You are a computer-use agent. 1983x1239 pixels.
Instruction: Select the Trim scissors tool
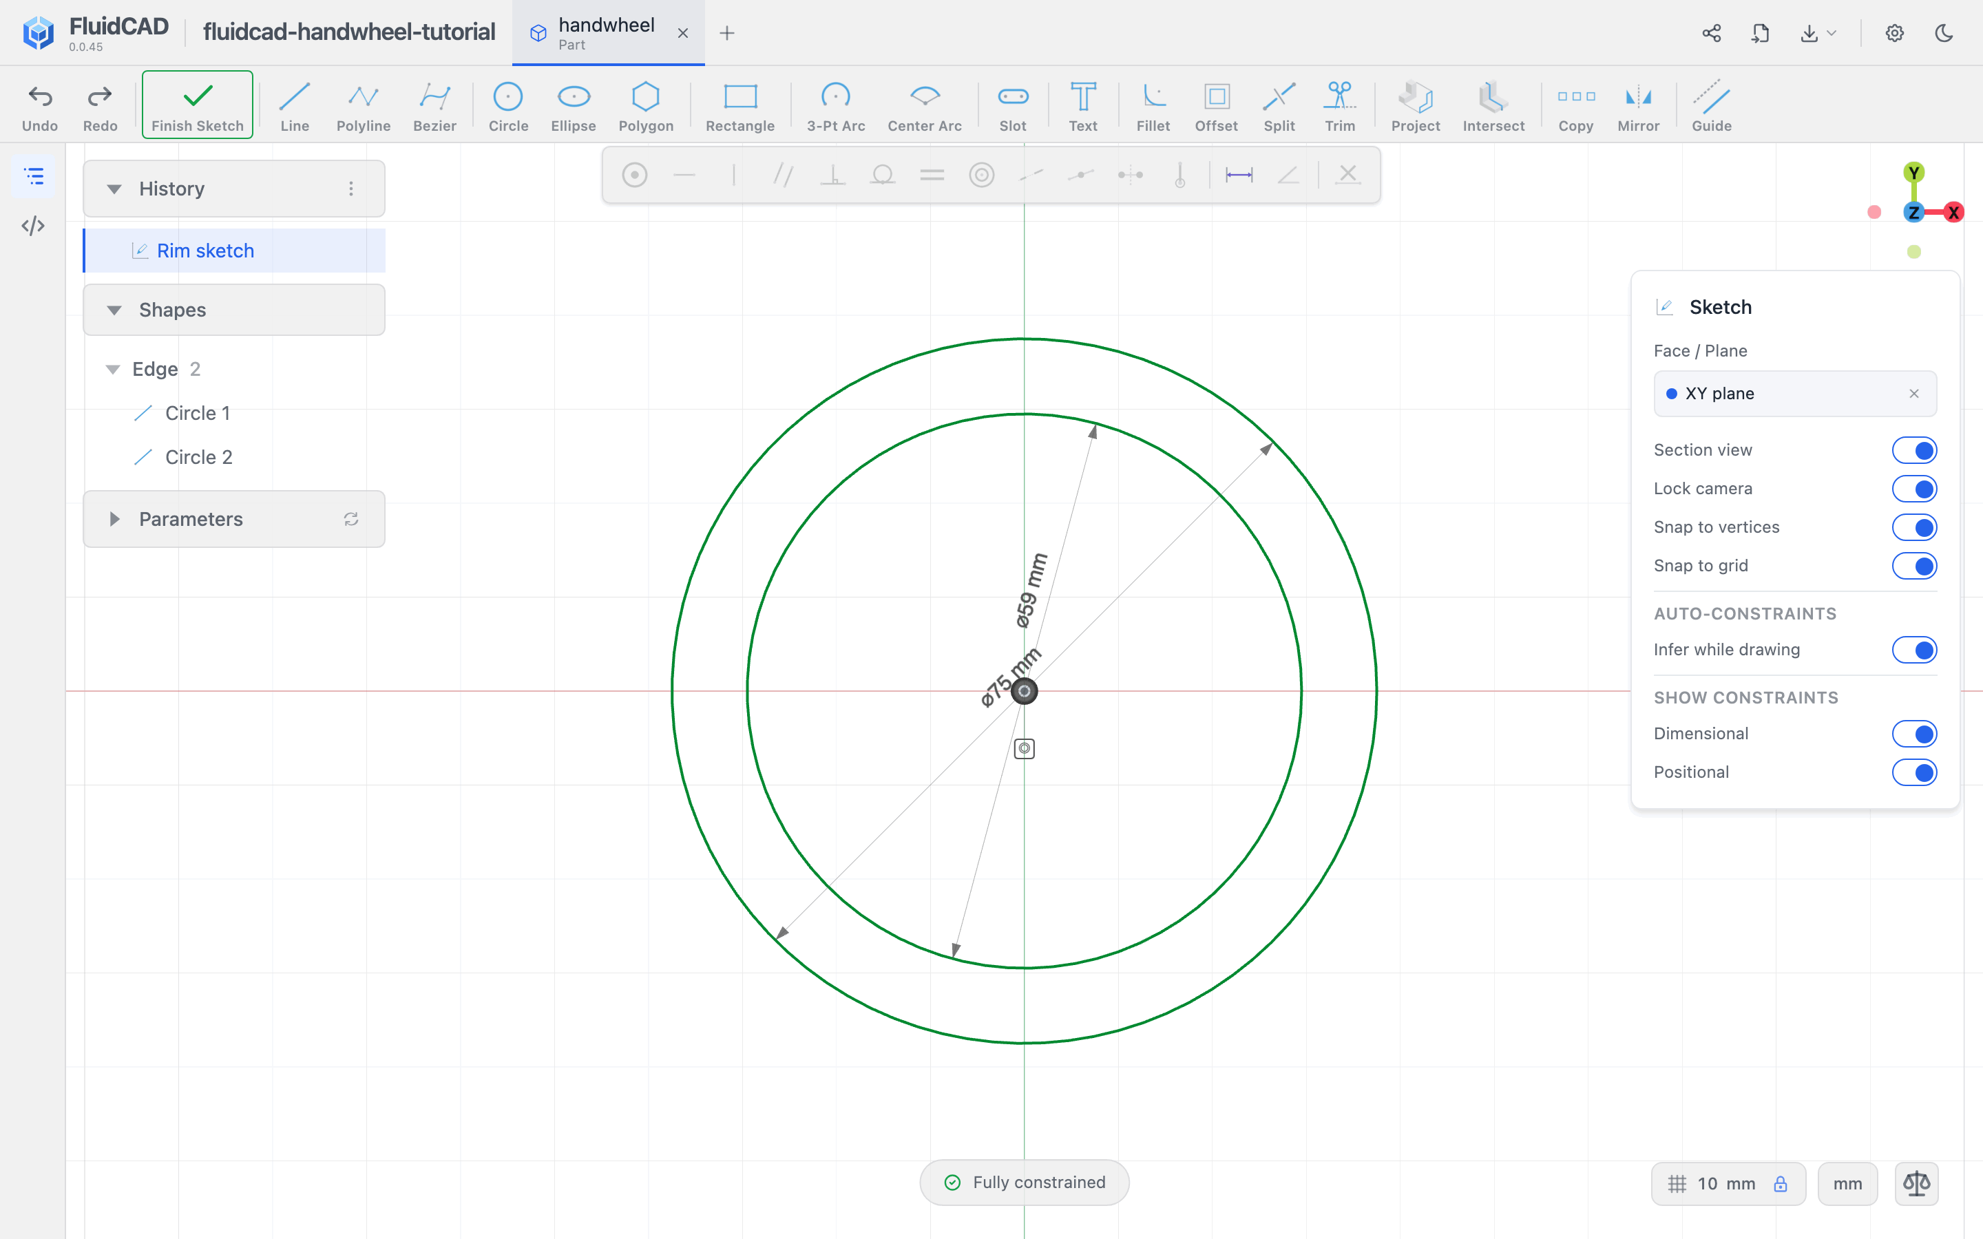tap(1340, 106)
